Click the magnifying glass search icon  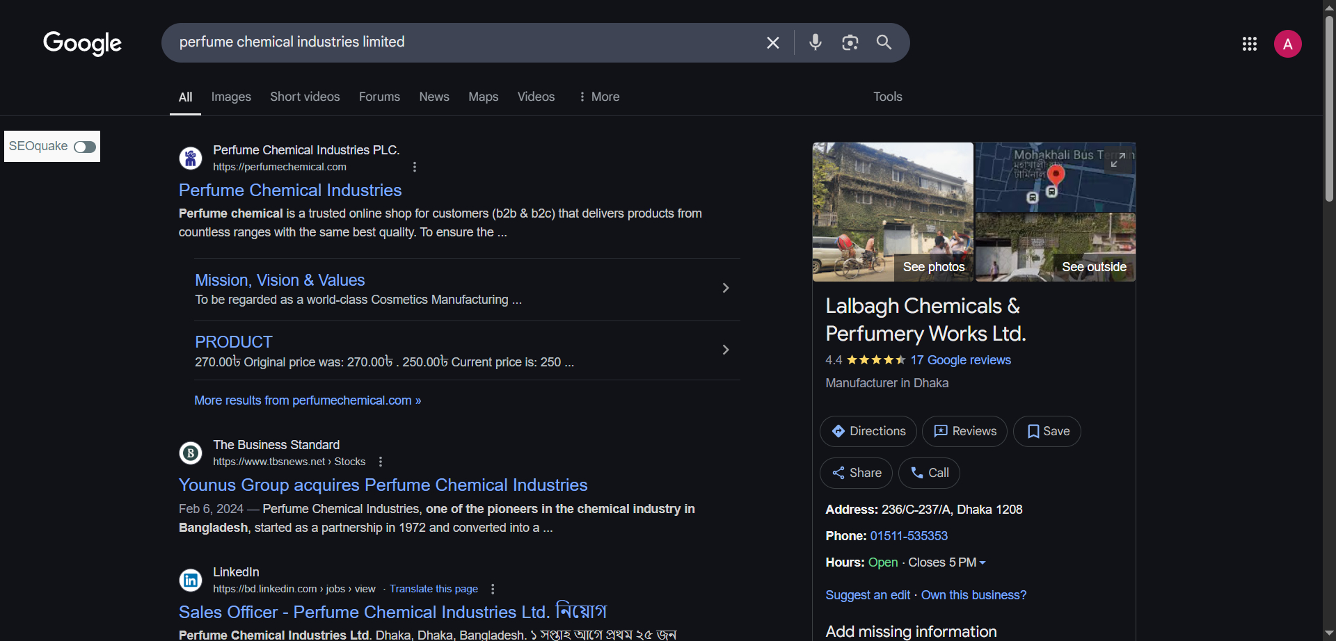(884, 42)
